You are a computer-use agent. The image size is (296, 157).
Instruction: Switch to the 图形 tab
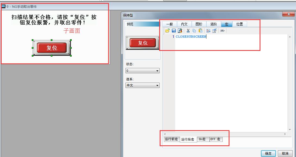pos(199,24)
